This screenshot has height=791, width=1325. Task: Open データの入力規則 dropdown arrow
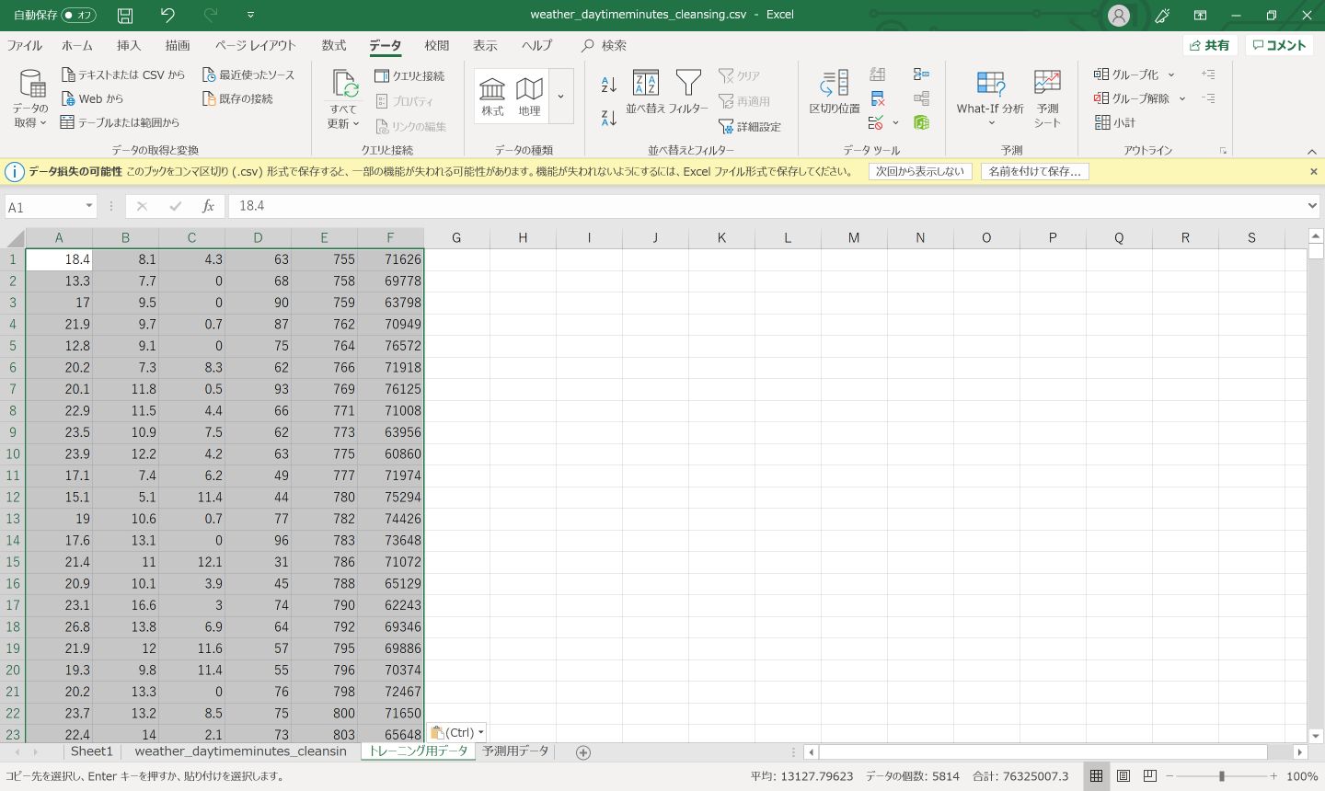tap(895, 122)
